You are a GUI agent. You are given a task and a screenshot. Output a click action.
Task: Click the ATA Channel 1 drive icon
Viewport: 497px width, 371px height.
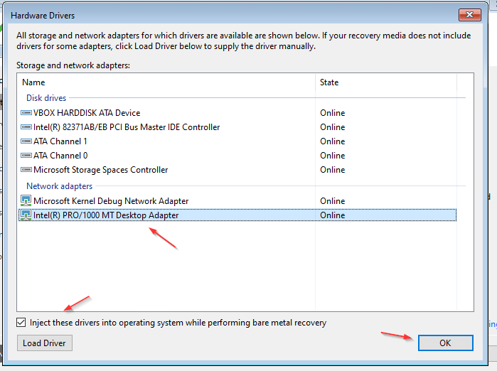tap(26, 141)
